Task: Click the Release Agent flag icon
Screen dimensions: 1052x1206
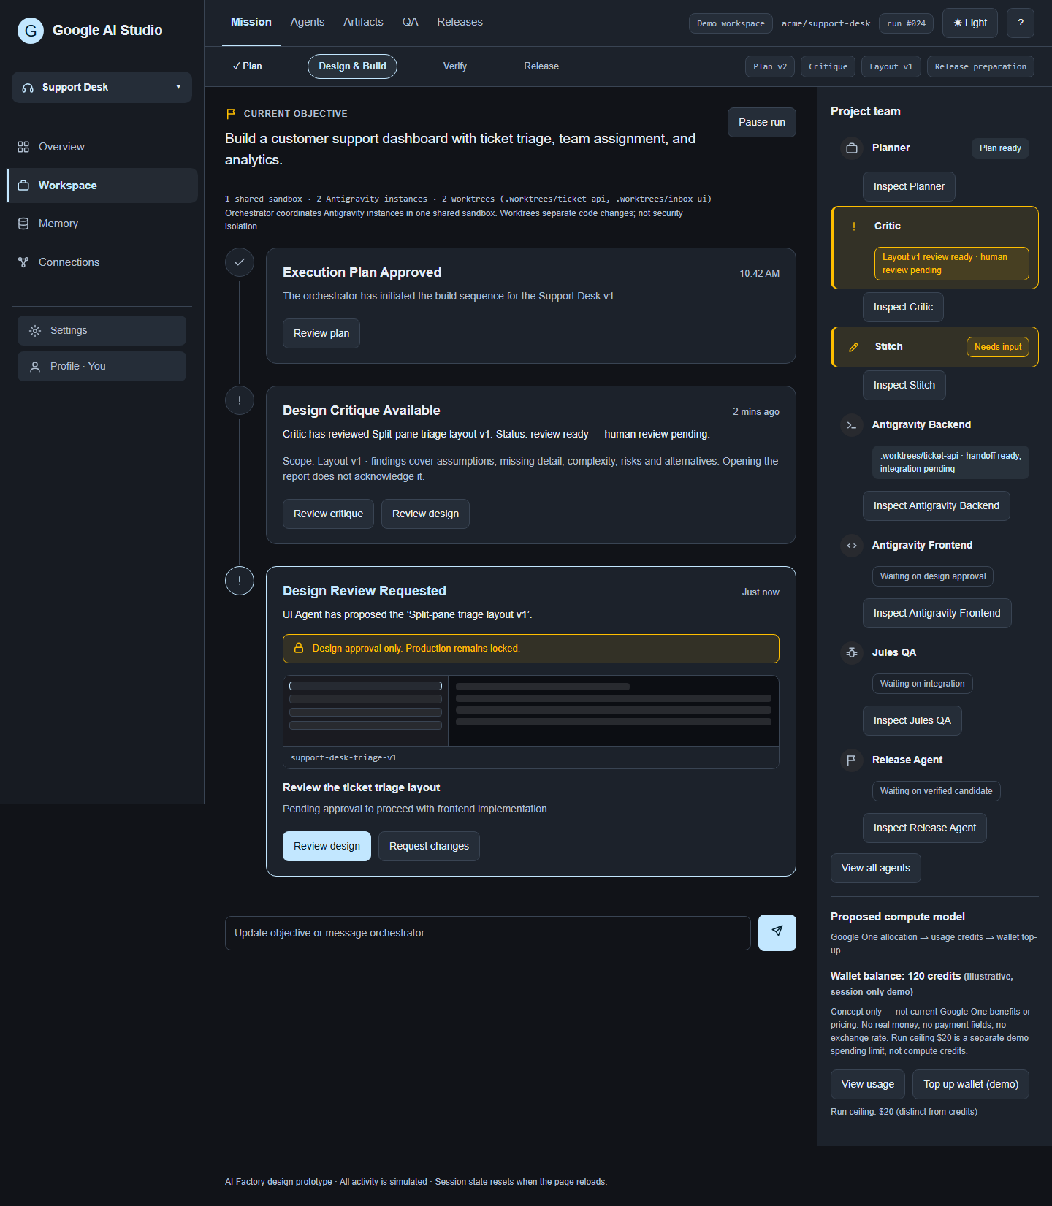Action: click(852, 760)
